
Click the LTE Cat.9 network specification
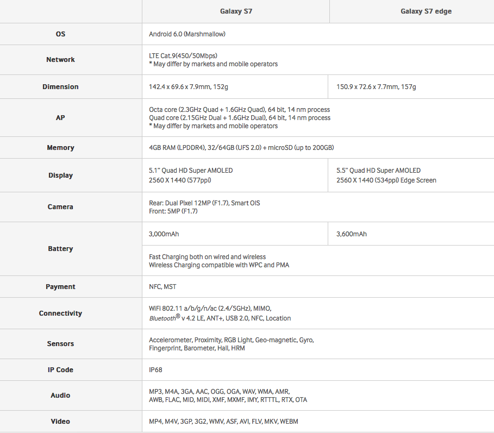pyautogui.click(x=183, y=55)
